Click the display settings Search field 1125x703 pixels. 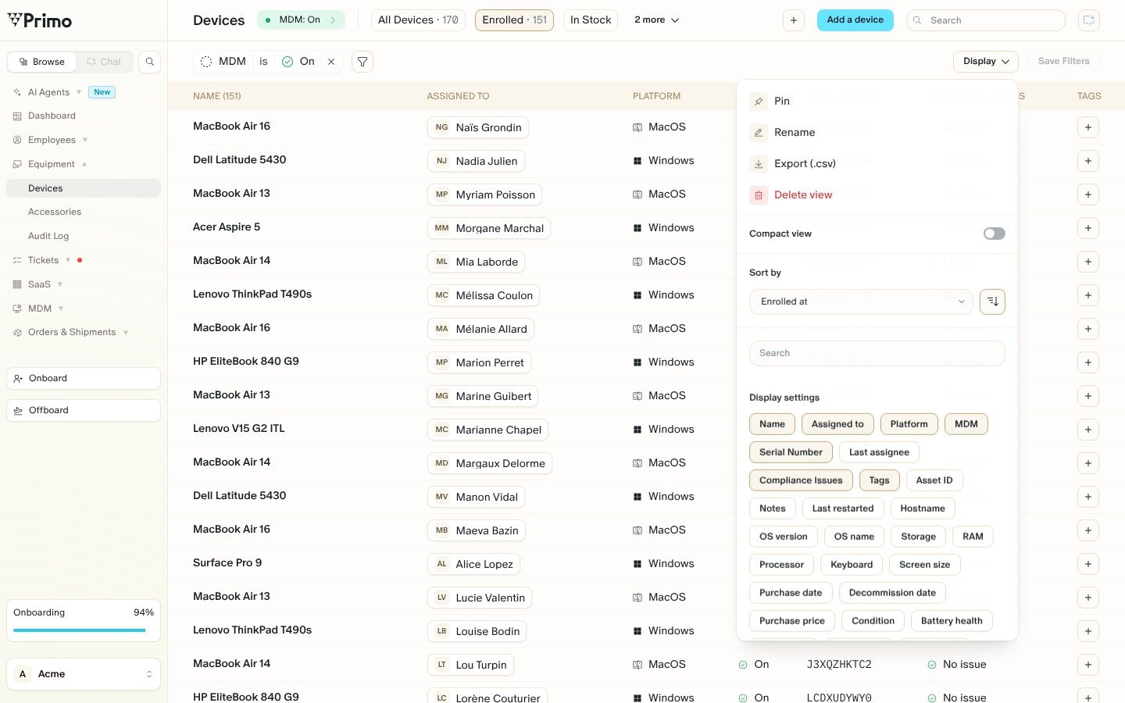pyautogui.click(x=877, y=353)
